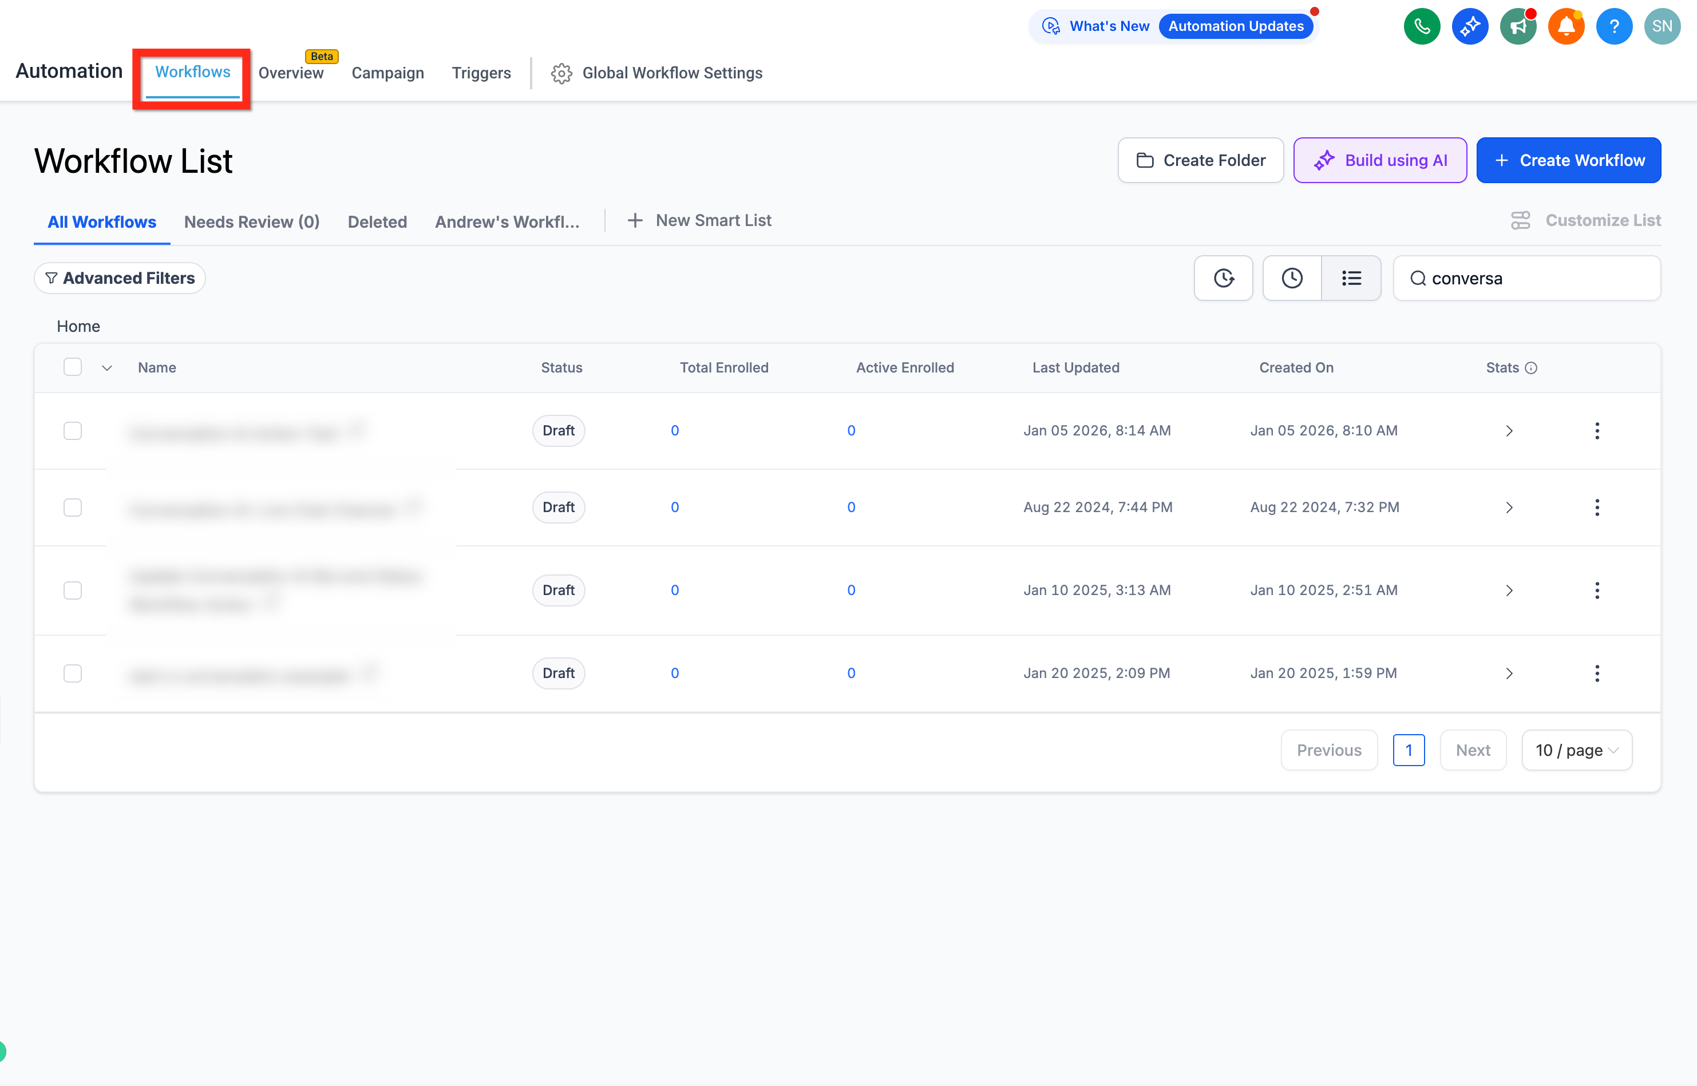
Task: Click the New Smart List link
Action: click(714, 221)
